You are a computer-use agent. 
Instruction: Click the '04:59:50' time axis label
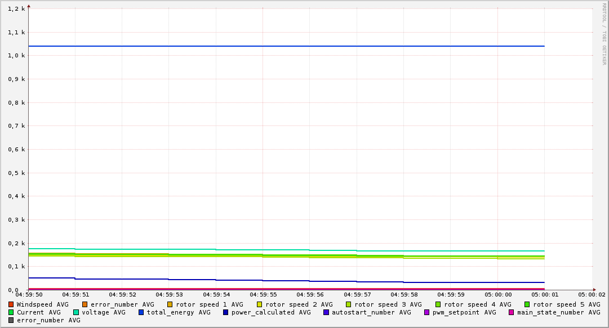pyautogui.click(x=29, y=295)
